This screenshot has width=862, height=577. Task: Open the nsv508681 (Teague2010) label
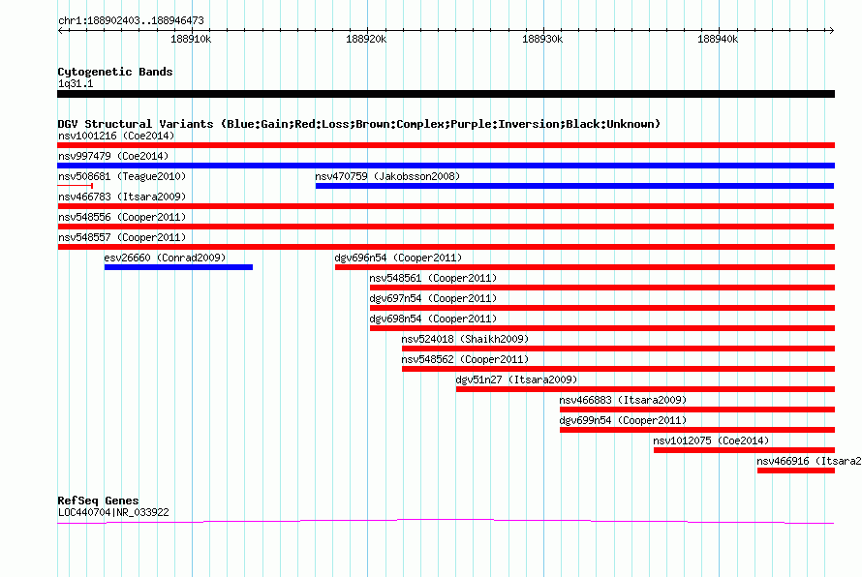(122, 176)
